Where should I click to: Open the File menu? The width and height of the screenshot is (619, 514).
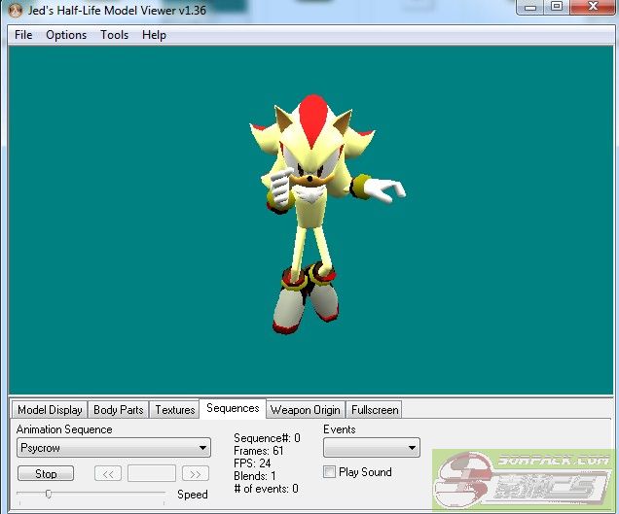[x=23, y=35]
